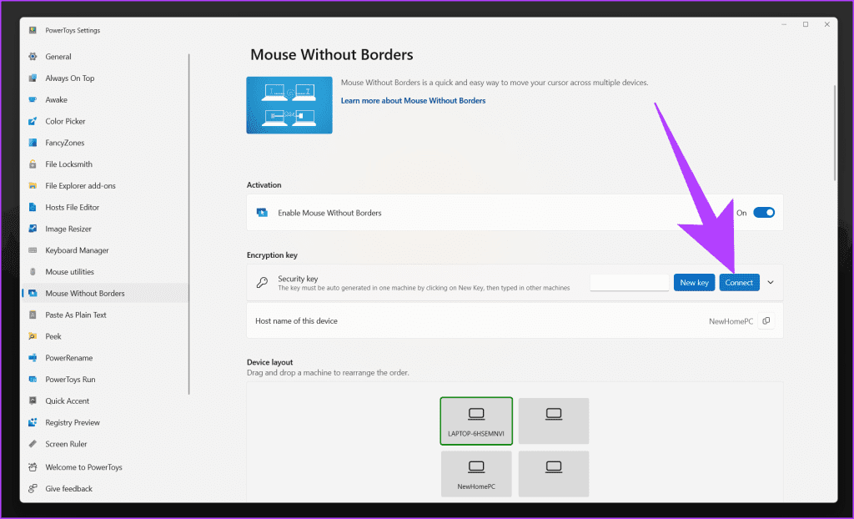Screen dimensions: 854x519
Task: Open the File Locksmith page
Action: 106,164
